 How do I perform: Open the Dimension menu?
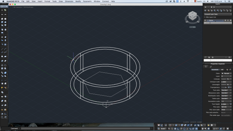tap(69, 1)
